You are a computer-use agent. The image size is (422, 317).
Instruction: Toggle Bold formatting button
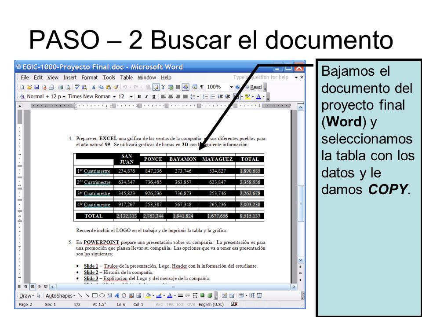coord(139,96)
